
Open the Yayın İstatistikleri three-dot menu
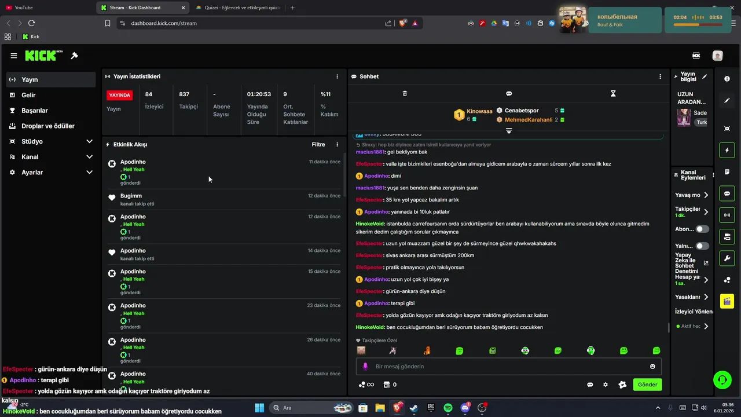tap(337, 76)
